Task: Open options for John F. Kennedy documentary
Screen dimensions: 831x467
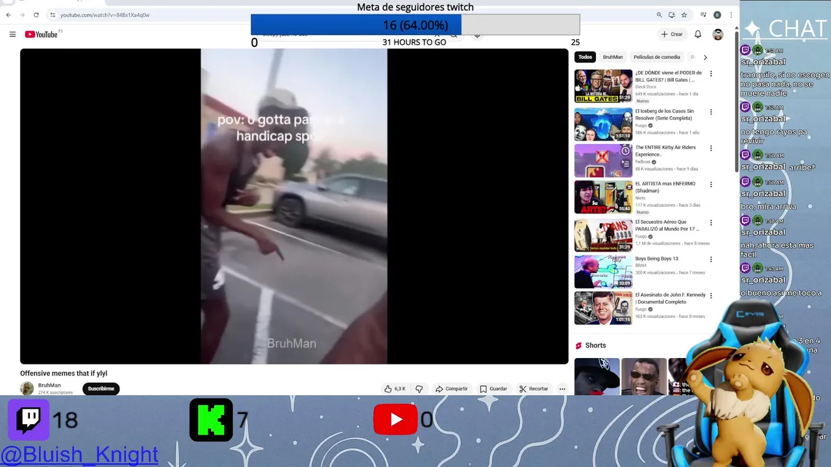Action: pyautogui.click(x=711, y=295)
